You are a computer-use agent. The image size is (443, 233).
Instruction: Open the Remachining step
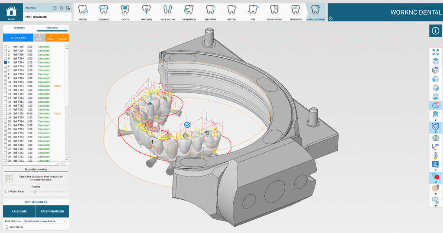pyautogui.click(x=274, y=13)
